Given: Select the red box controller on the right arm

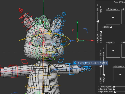Looking at the screenshot, I should (14, 71).
